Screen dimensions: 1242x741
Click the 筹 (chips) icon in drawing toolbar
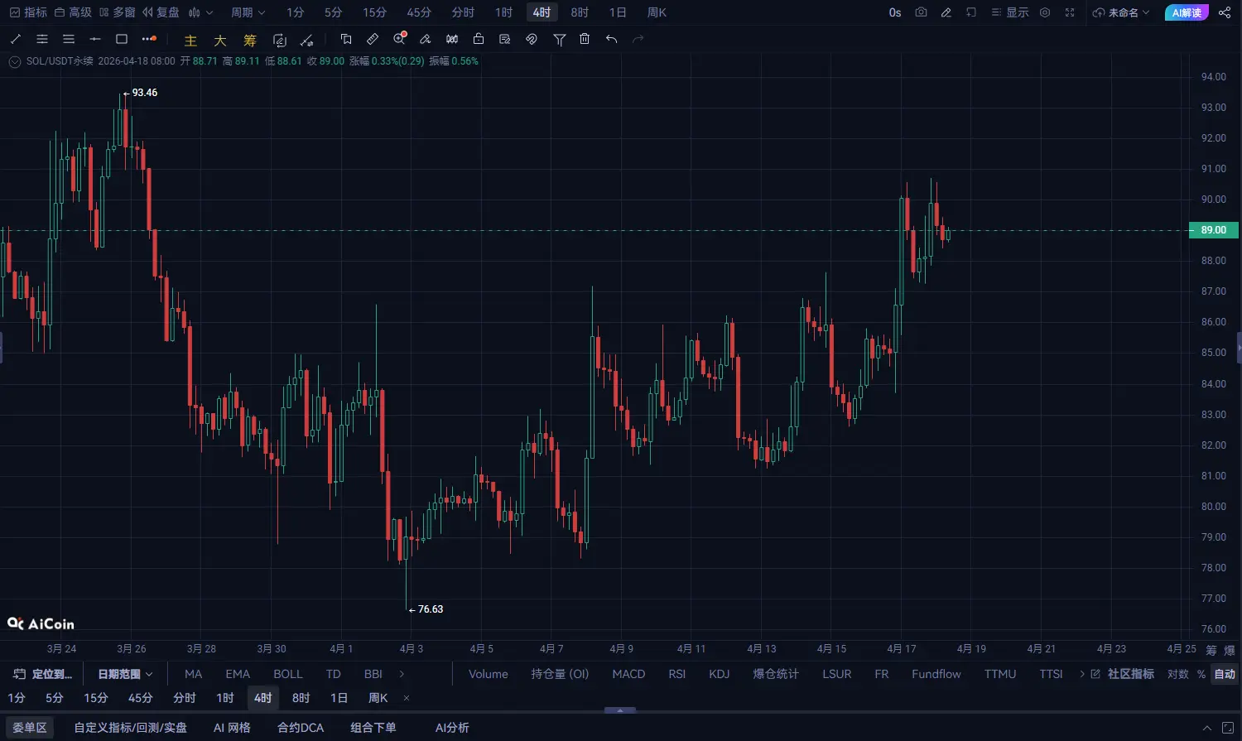click(250, 40)
